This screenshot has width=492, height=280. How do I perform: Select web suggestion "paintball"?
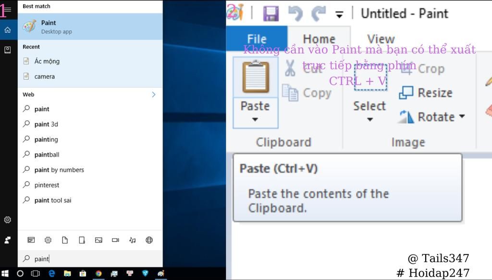click(90, 154)
